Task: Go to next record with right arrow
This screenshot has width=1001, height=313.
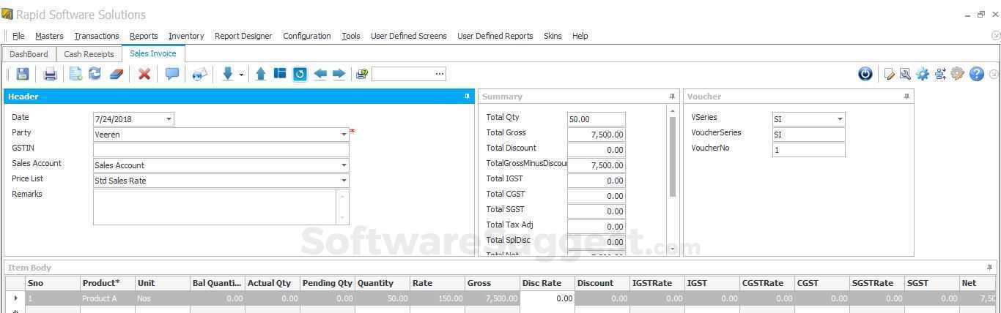Action: pos(339,74)
